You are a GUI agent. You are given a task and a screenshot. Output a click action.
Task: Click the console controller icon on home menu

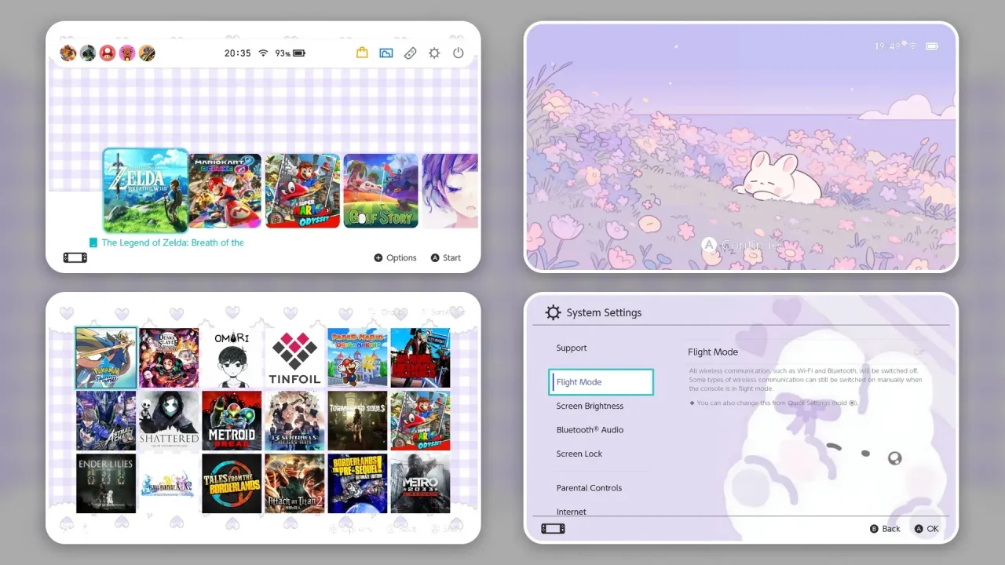coord(75,257)
